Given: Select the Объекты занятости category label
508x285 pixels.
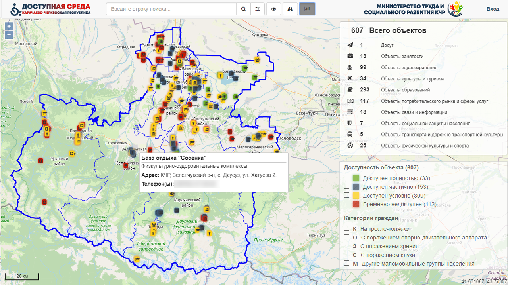Looking at the screenshot, I should click(x=402, y=56).
